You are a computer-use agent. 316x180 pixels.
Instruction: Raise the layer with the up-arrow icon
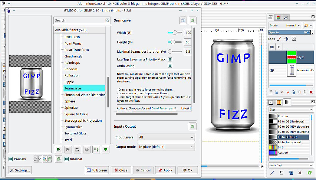tap(282, 92)
